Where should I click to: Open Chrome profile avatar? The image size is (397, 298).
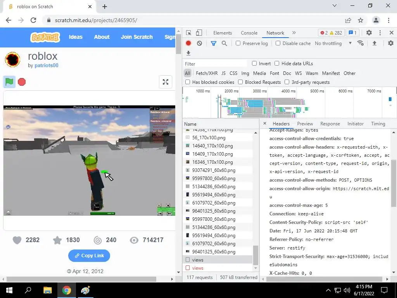[376, 20]
